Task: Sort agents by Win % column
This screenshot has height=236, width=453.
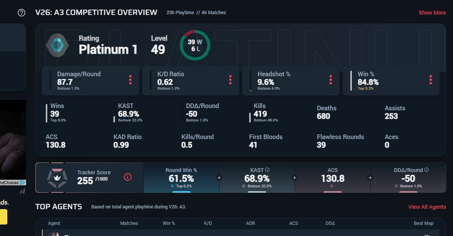Action: click(x=169, y=223)
